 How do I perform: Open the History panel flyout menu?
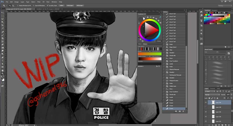click(186, 12)
